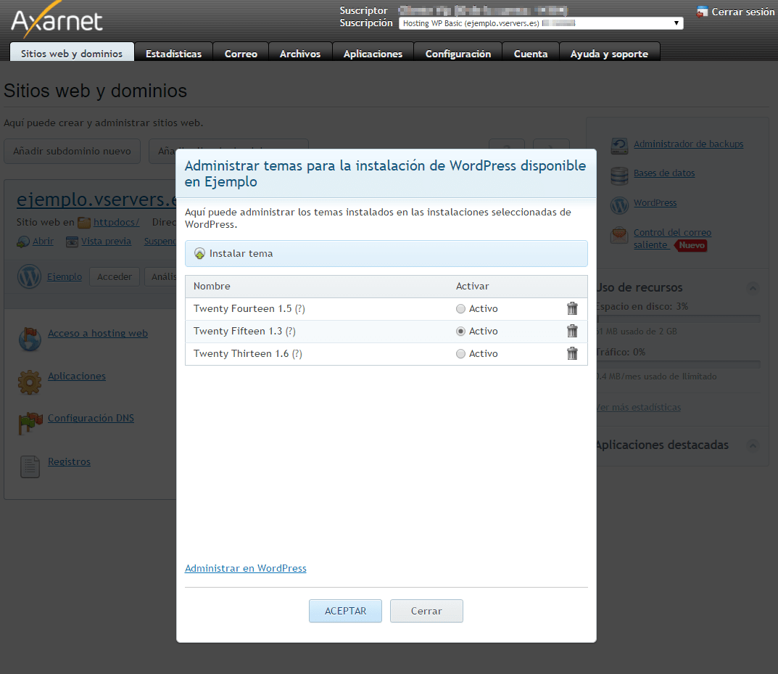Open the httpdocs/ folder link

click(116, 222)
